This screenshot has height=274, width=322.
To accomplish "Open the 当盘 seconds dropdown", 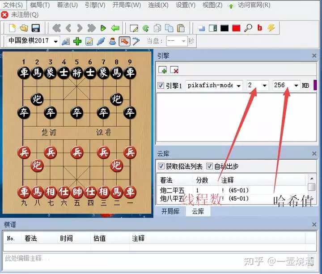I will click(x=184, y=41).
